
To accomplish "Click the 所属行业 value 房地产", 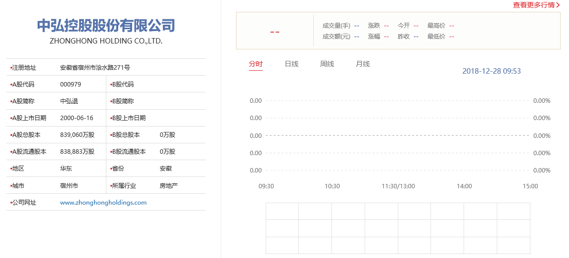I will click(x=168, y=186).
